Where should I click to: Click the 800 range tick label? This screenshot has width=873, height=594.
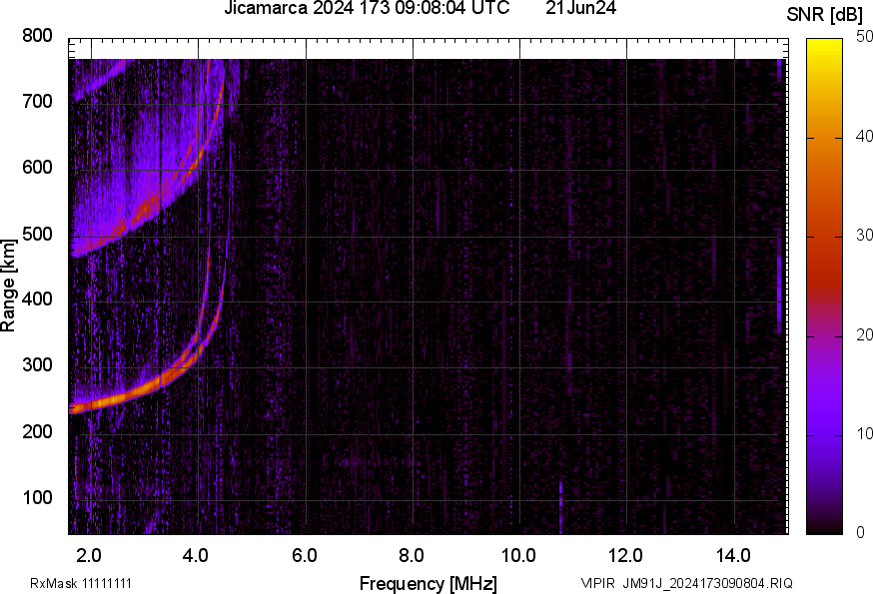(36, 37)
